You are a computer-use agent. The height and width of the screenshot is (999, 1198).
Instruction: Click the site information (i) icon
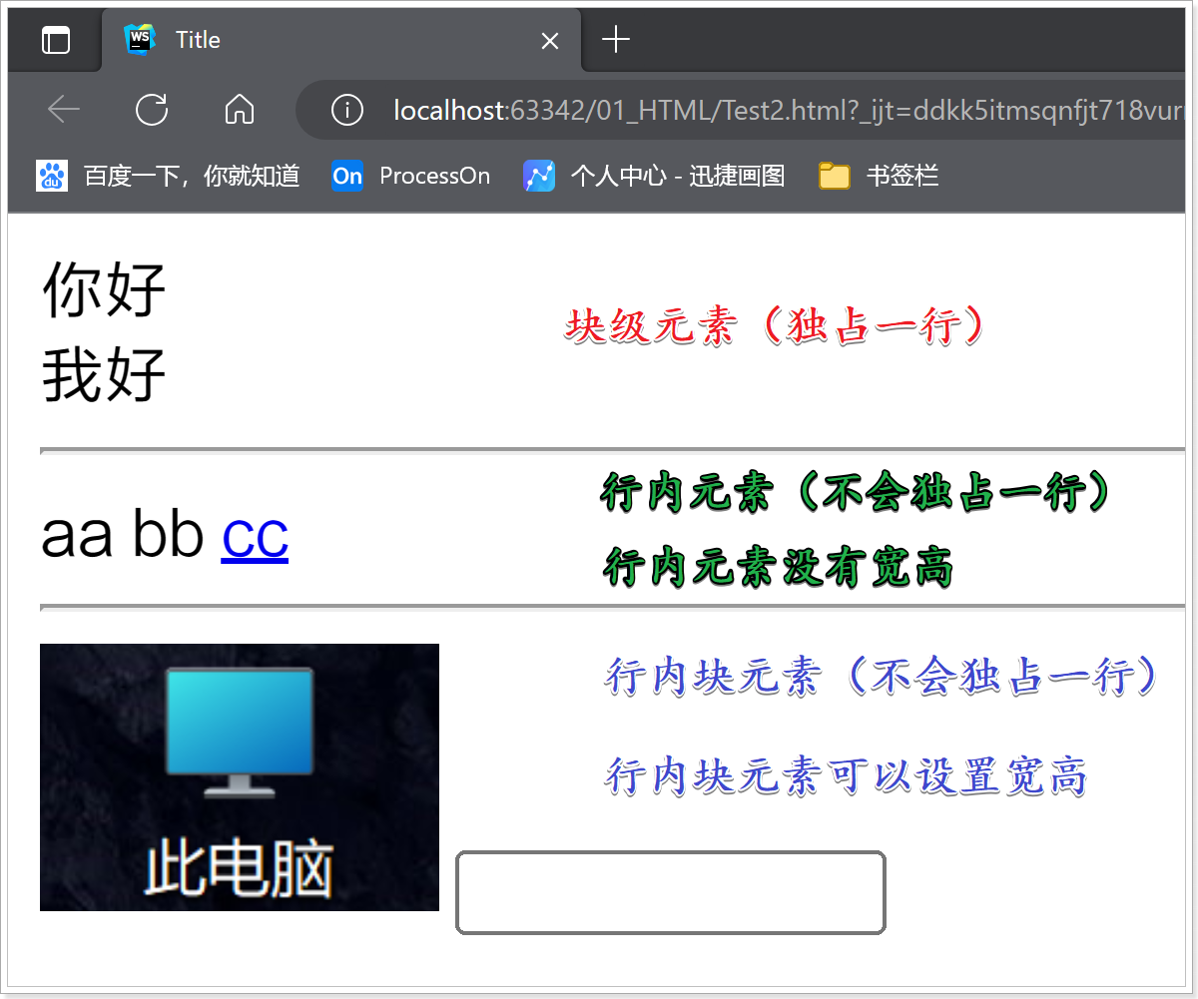347,110
